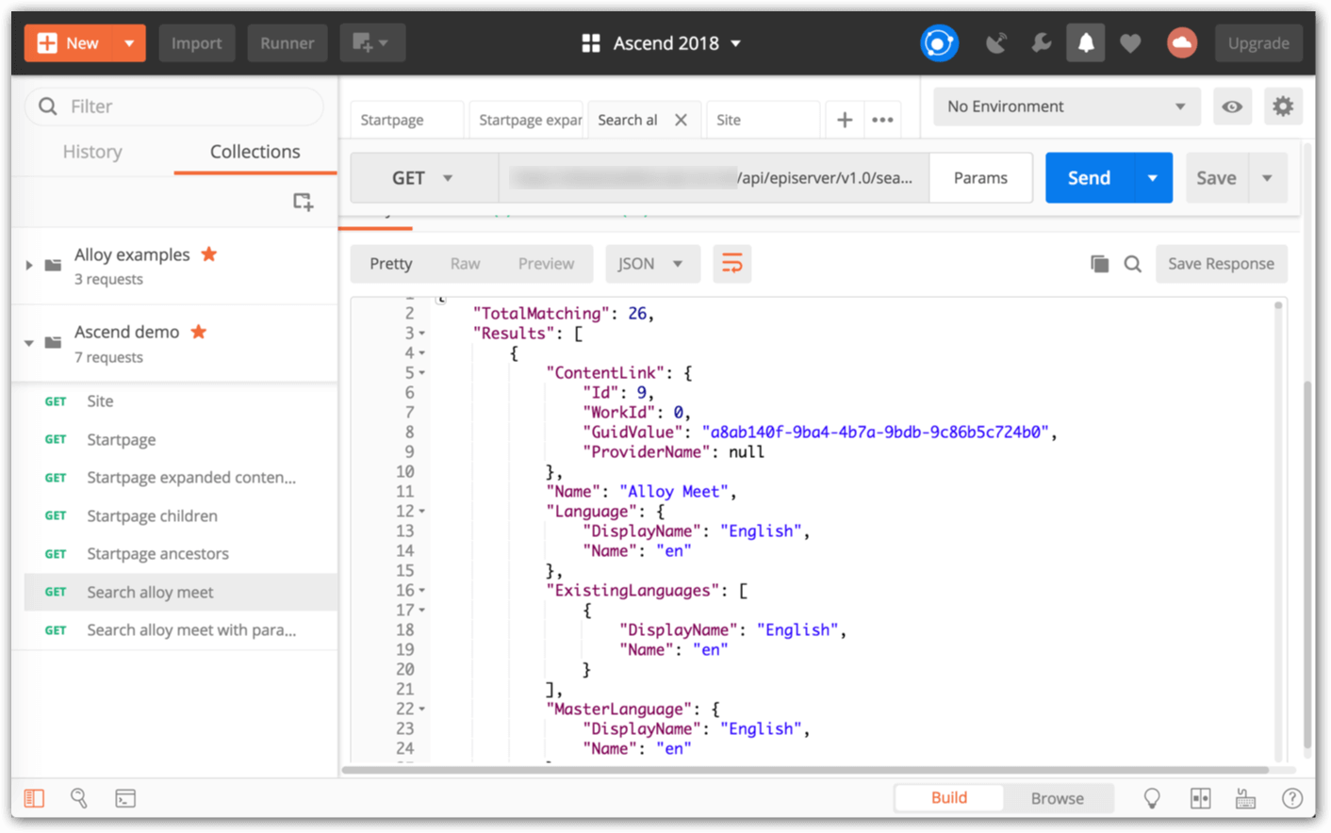Copy response using the copy icon

tap(1099, 264)
